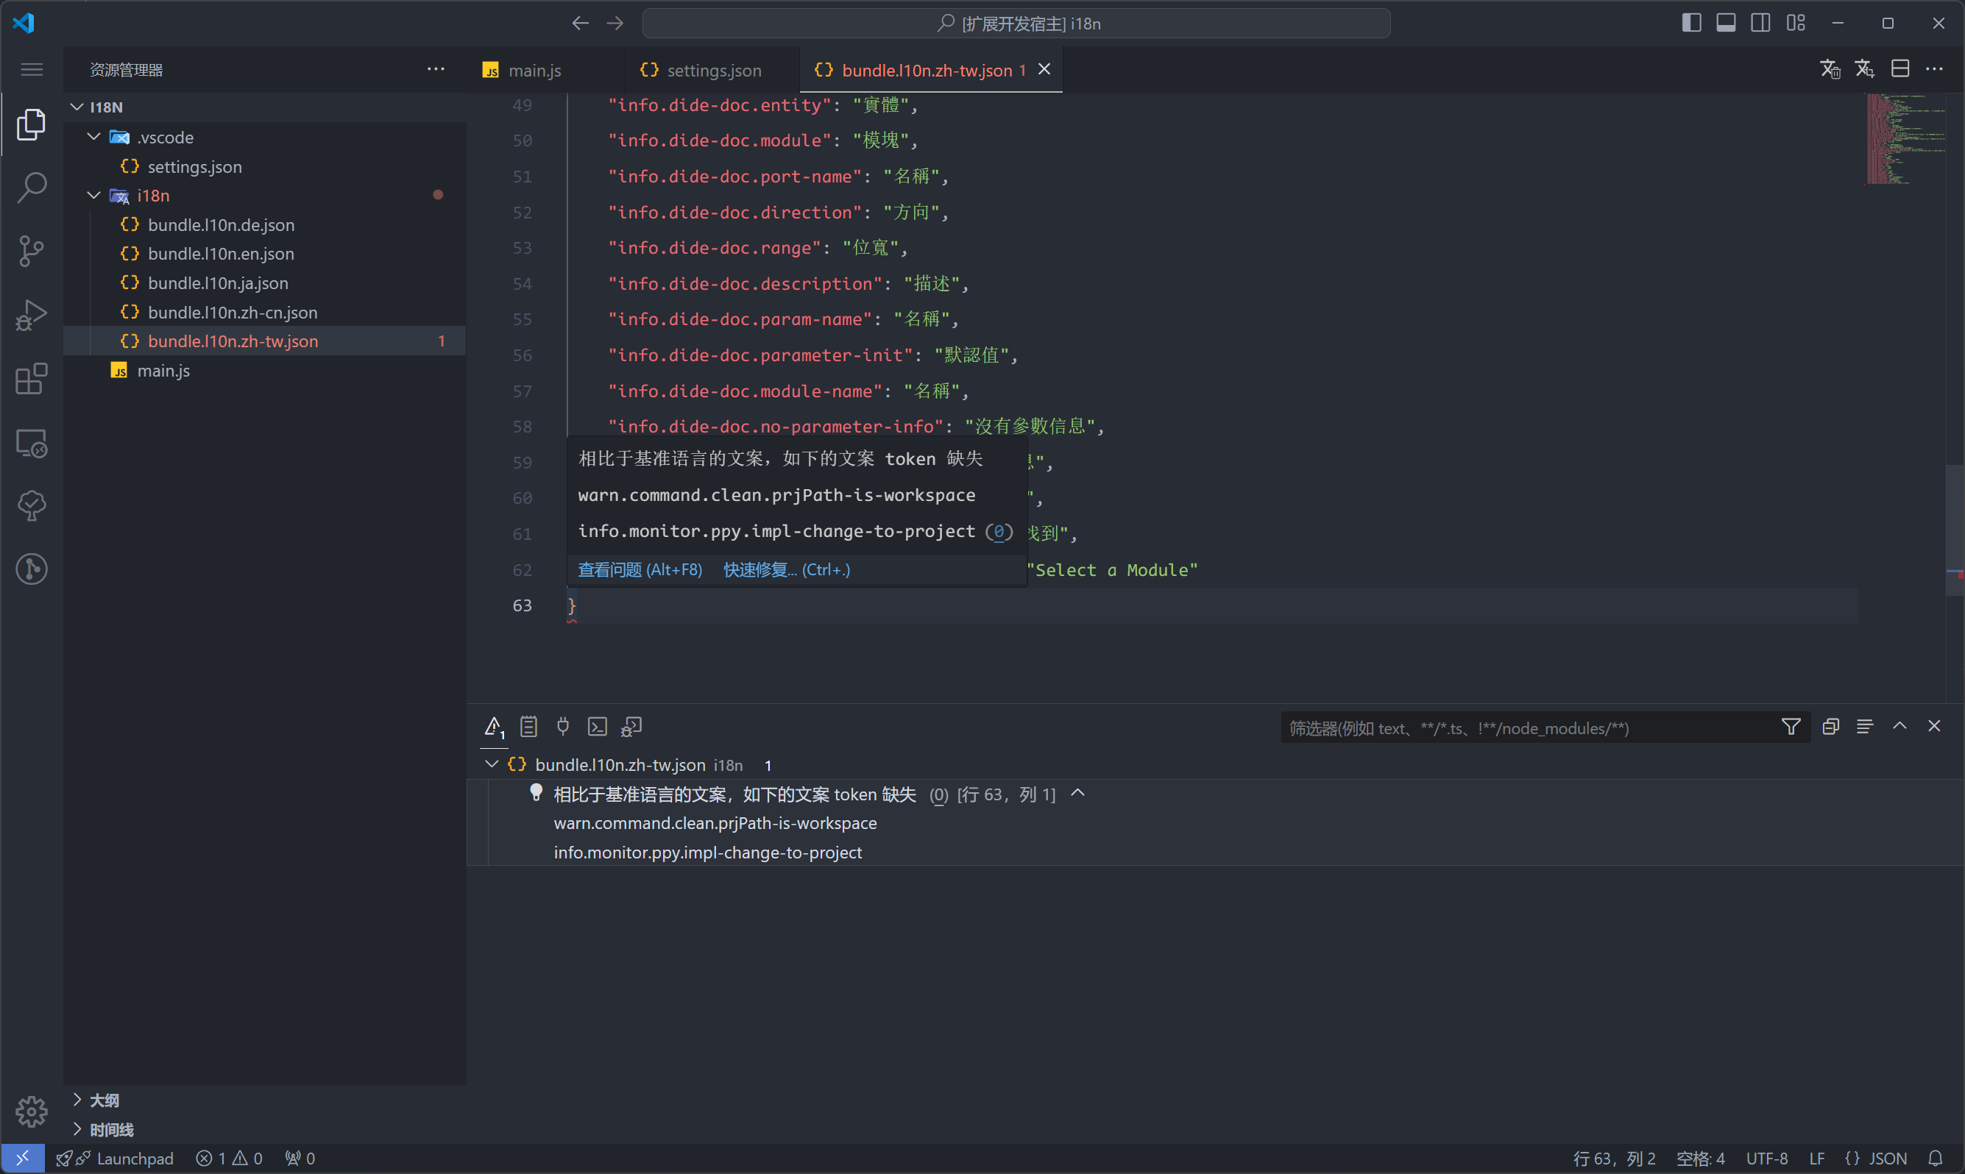Viewport: 1965px width, 1174px height.
Task: Click 快速修复 (Ctrl+.) link in hover
Action: tap(787, 569)
